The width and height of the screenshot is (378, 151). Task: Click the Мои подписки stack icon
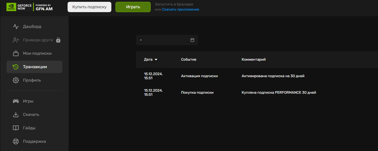(x=16, y=53)
